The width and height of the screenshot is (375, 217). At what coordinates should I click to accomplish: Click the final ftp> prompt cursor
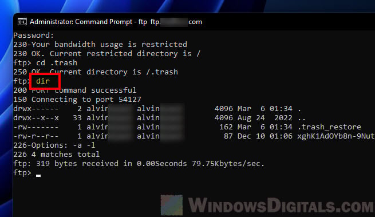point(38,175)
